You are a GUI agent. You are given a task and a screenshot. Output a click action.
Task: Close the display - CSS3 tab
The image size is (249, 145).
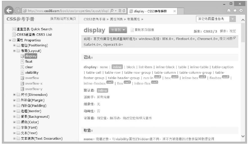pyautogui.click(x=174, y=11)
